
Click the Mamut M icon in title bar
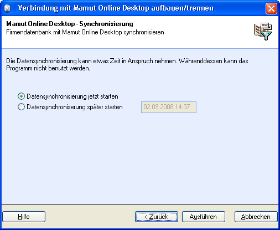8,8
